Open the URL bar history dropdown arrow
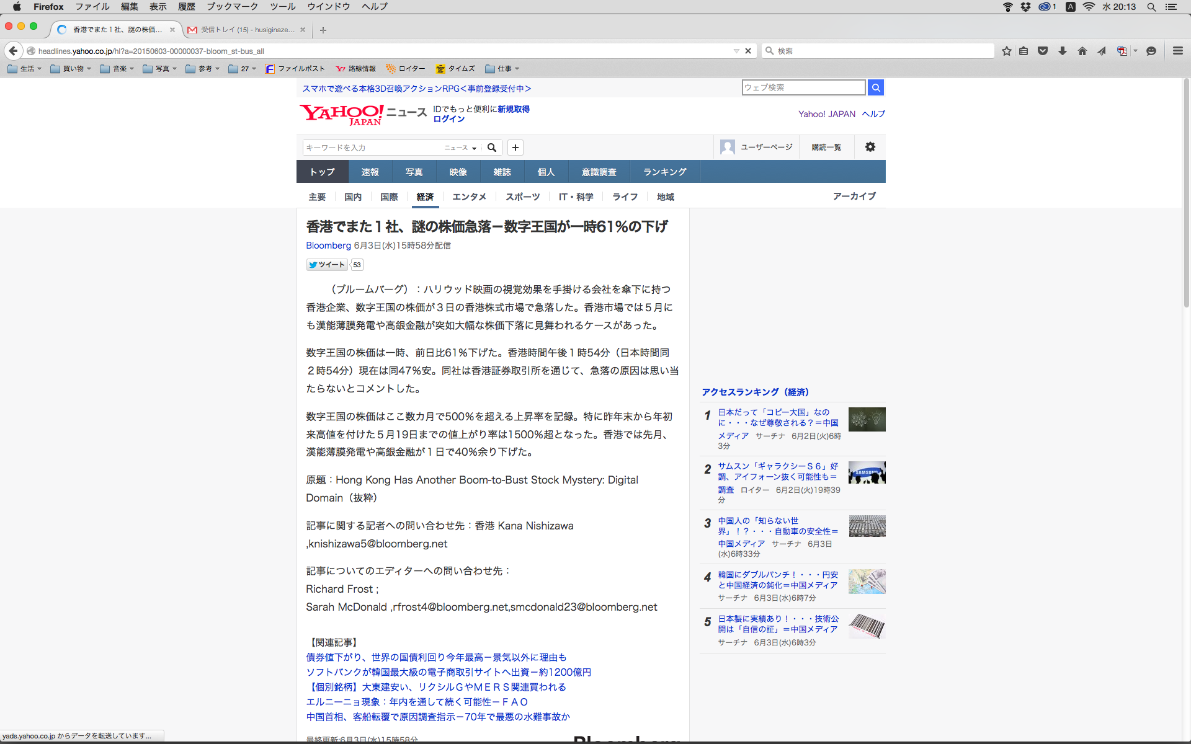1191x744 pixels. 736,51
